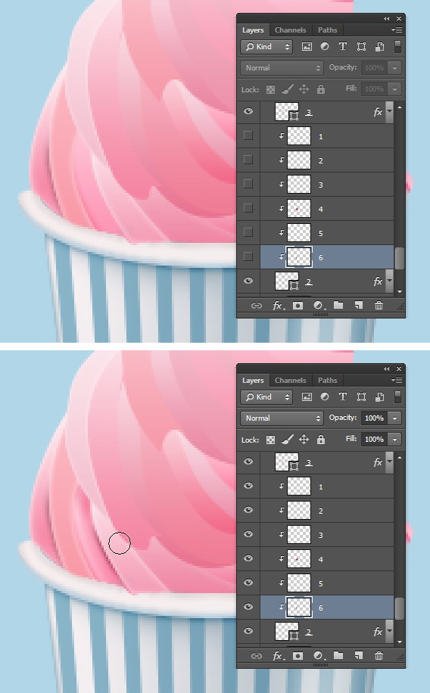This screenshot has height=693, width=430.
Task: Create new layer in upper Layers panel
Action: click(x=358, y=305)
